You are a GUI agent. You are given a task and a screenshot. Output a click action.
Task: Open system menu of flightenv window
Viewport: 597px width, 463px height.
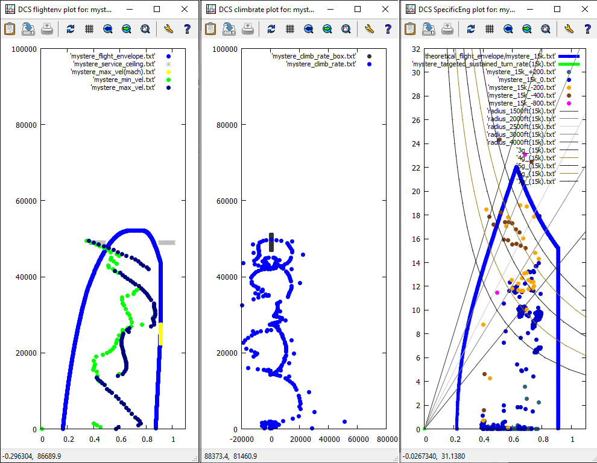pos(10,10)
